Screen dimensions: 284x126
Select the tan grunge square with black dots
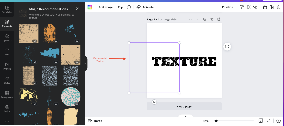(x=71, y=55)
